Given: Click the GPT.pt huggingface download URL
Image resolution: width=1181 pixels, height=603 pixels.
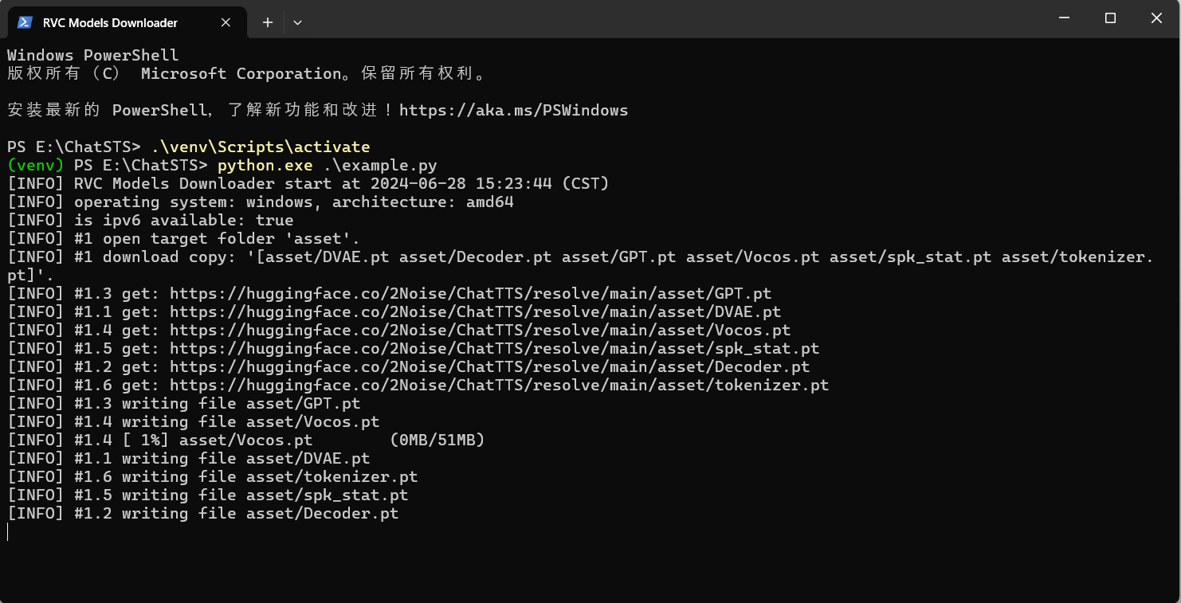Looking at the screenshot, I should pyautogui.click(x=470, y=293).
